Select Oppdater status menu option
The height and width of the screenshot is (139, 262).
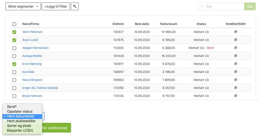(20, 112)
